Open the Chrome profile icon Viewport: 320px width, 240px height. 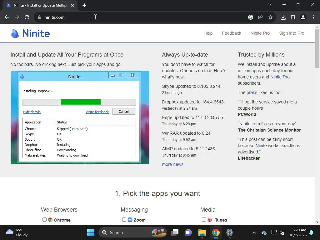(x=303, y=17)
